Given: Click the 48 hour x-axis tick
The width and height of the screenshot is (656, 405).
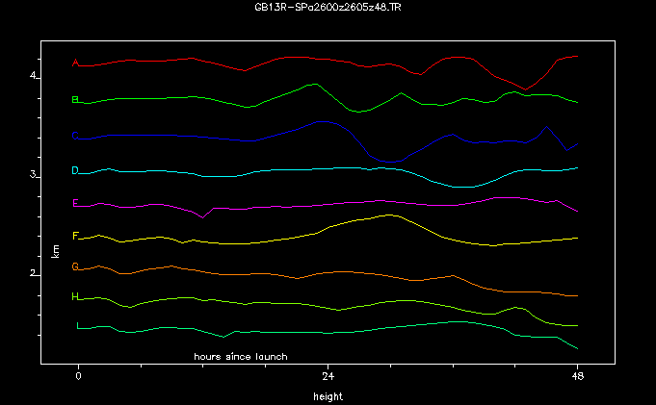Looking at the screenshot, I should pyautogui.click(x=576, y=377).
